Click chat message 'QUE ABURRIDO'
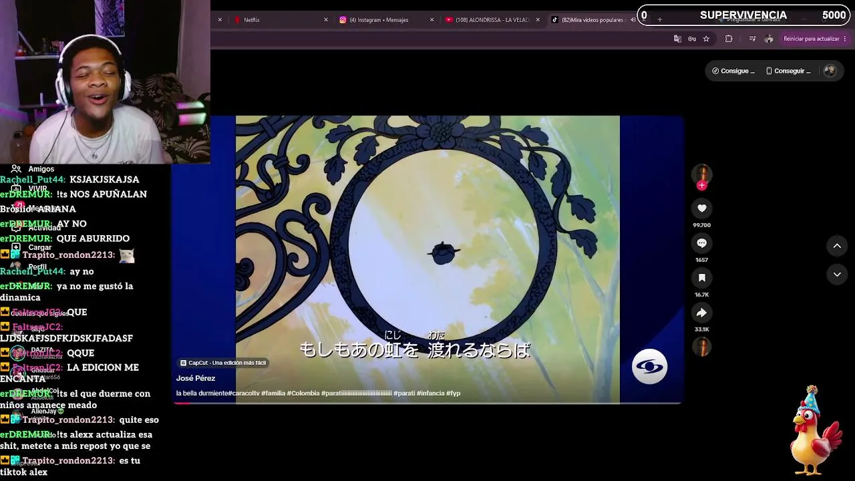The width and height of the screenshot is (855, 481). (93, 238)
